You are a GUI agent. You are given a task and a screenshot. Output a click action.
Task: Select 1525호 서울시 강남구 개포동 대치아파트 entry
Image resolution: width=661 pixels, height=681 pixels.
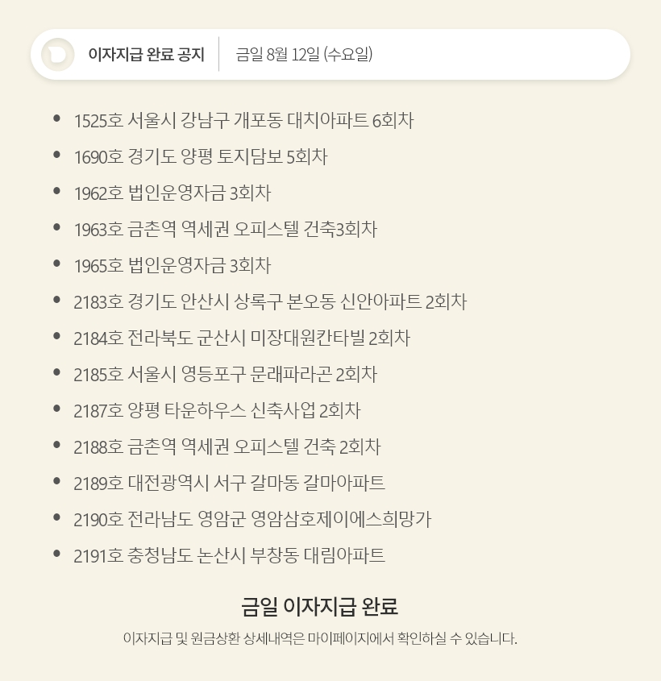[x=243, y=121]
